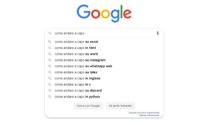Click the microphone voice search icon
This screenshot has height=123, width=203.
tap(158, 33)
